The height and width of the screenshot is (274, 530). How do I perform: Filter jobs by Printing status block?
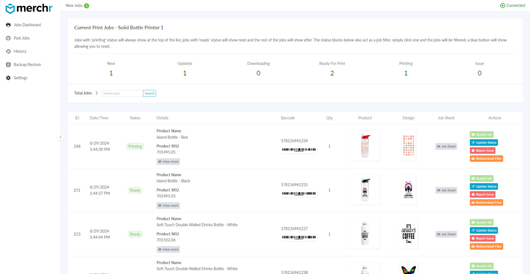point(406,69)
